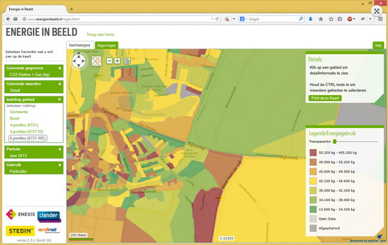Select 5 posities (6721 W) division
This screenshot has height=245, width=388.
pos(27,132)
